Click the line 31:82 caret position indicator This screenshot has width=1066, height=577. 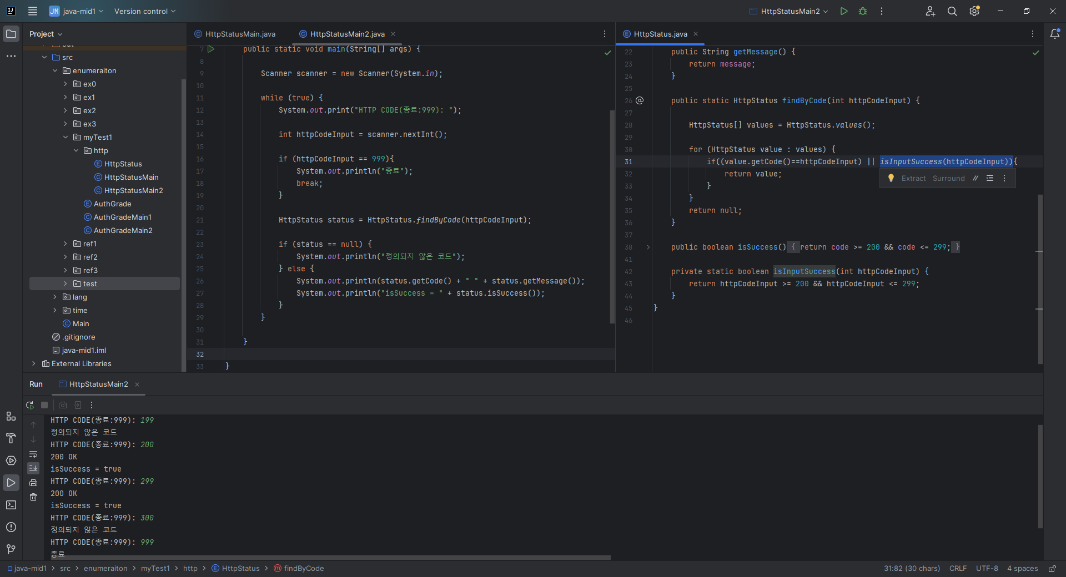pyautogui.click(x=912, y=569)
